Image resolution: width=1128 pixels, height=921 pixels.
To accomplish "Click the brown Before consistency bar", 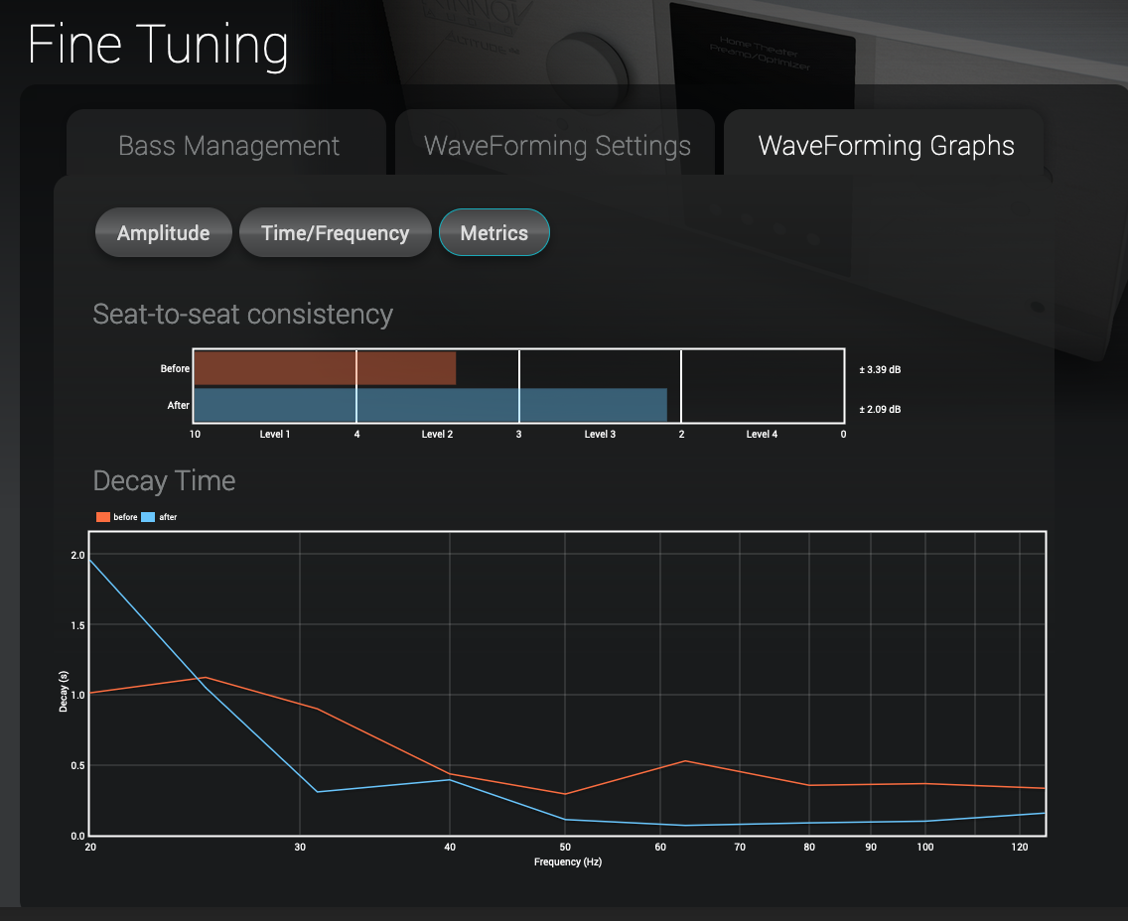I will pyautogui.click(x=325, y=368).
